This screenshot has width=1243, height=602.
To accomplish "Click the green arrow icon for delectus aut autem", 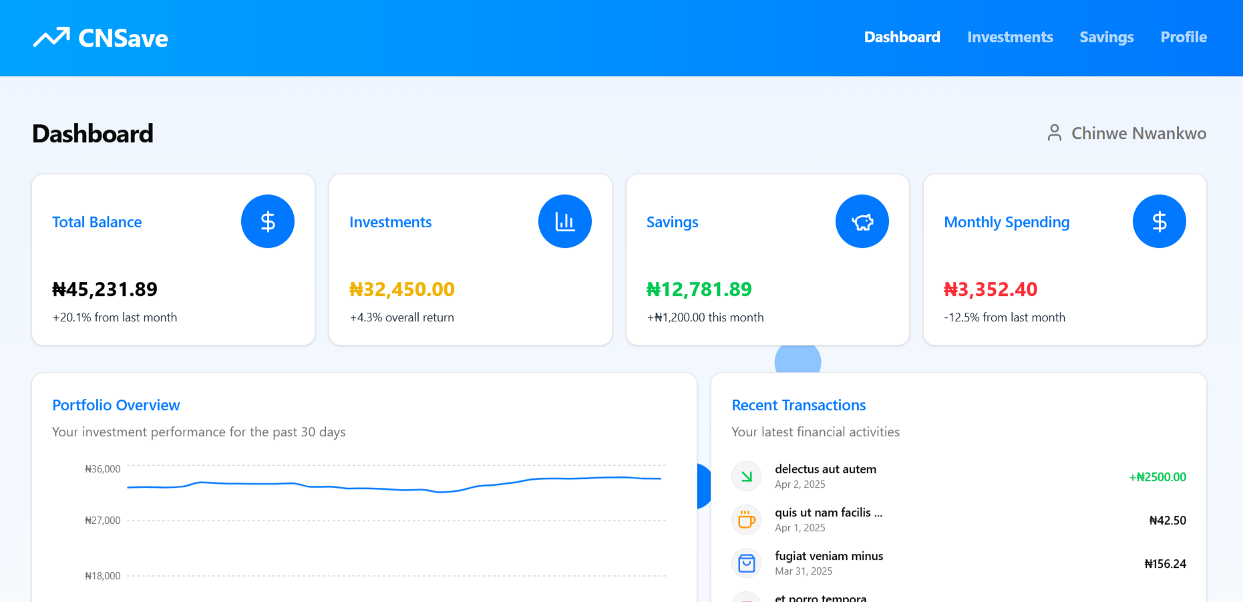I will coord(747,476).
